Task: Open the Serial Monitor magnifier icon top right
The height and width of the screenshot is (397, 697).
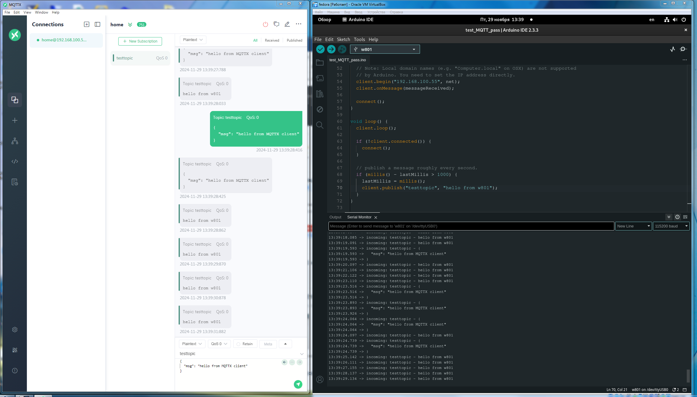Action: point(683,49)
